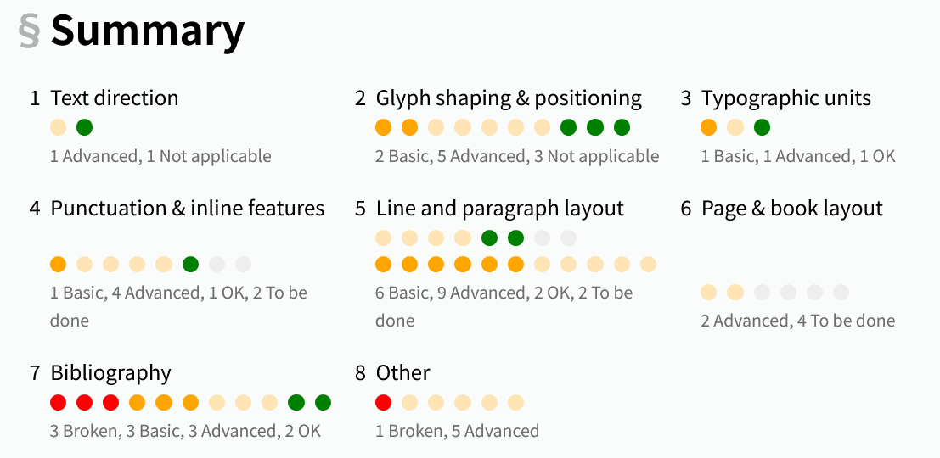Screen dimensions: 940x458
Task: Click the green dot under Typographic units
Action: (762, 128)
